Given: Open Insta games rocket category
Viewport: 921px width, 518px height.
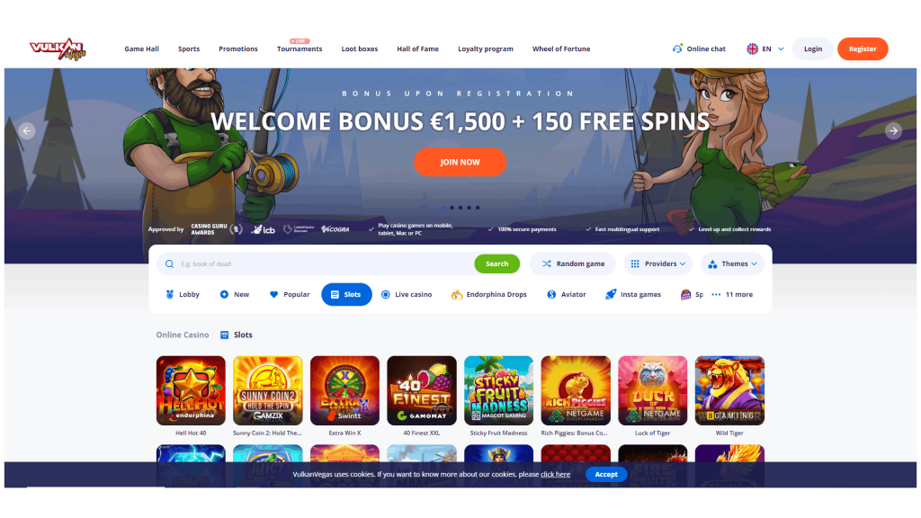Looking at the screenshot, I should coord(632,295).
